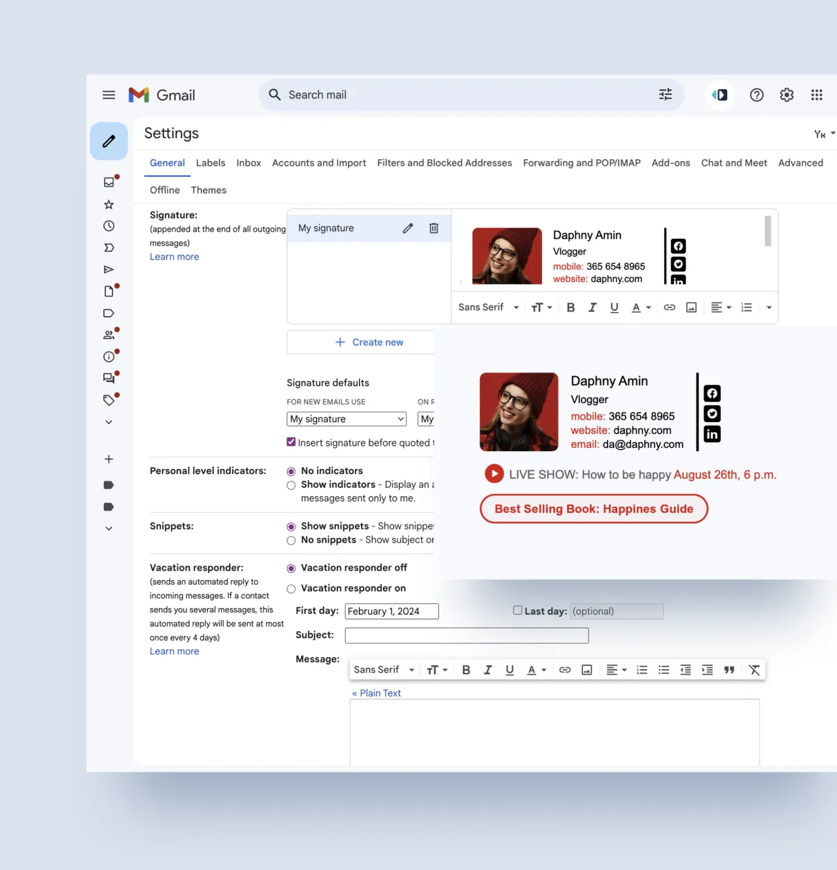
Task: Open Accounts and Import tab
Action: (319, 163)
